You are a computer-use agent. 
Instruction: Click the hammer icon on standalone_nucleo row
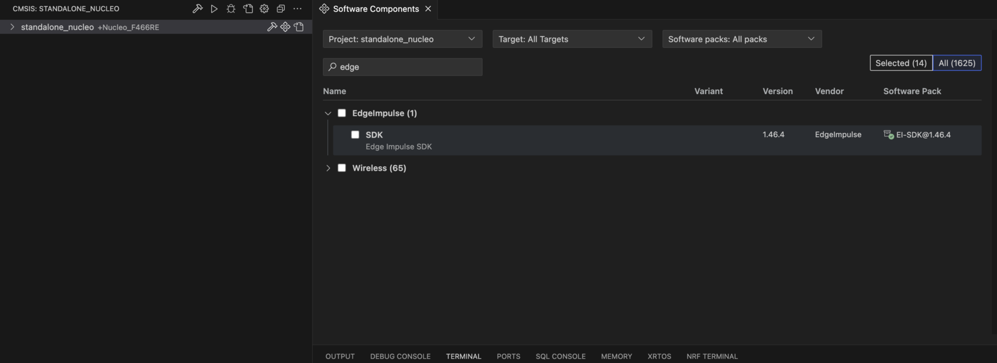pyautogui.click(x=272, y=27)
